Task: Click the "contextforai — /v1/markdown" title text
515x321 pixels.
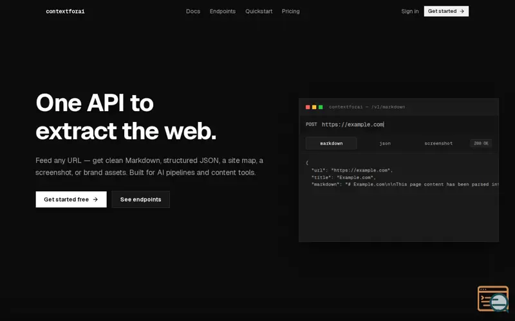Action: (x=366, y=107)
